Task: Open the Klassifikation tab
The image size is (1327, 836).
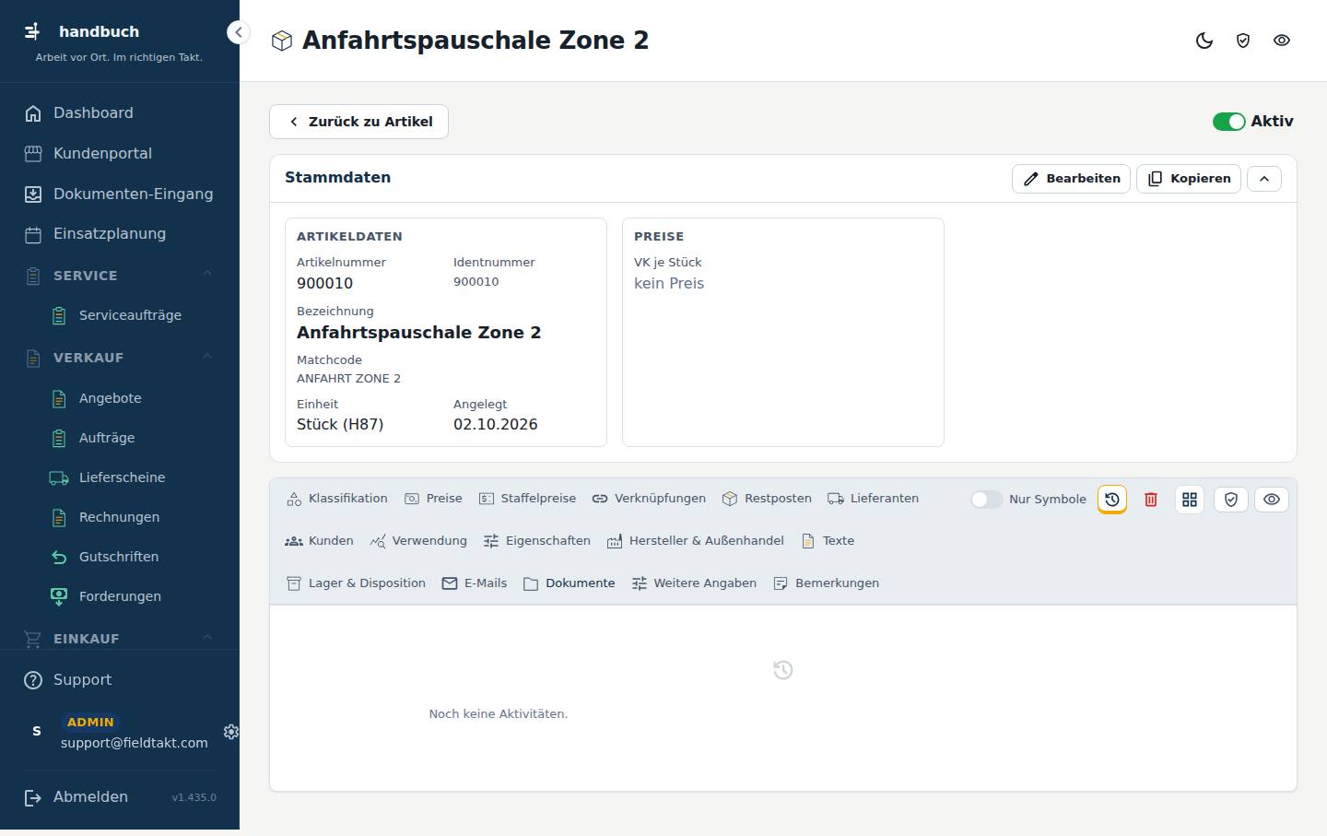Action: tap(337, 499)
